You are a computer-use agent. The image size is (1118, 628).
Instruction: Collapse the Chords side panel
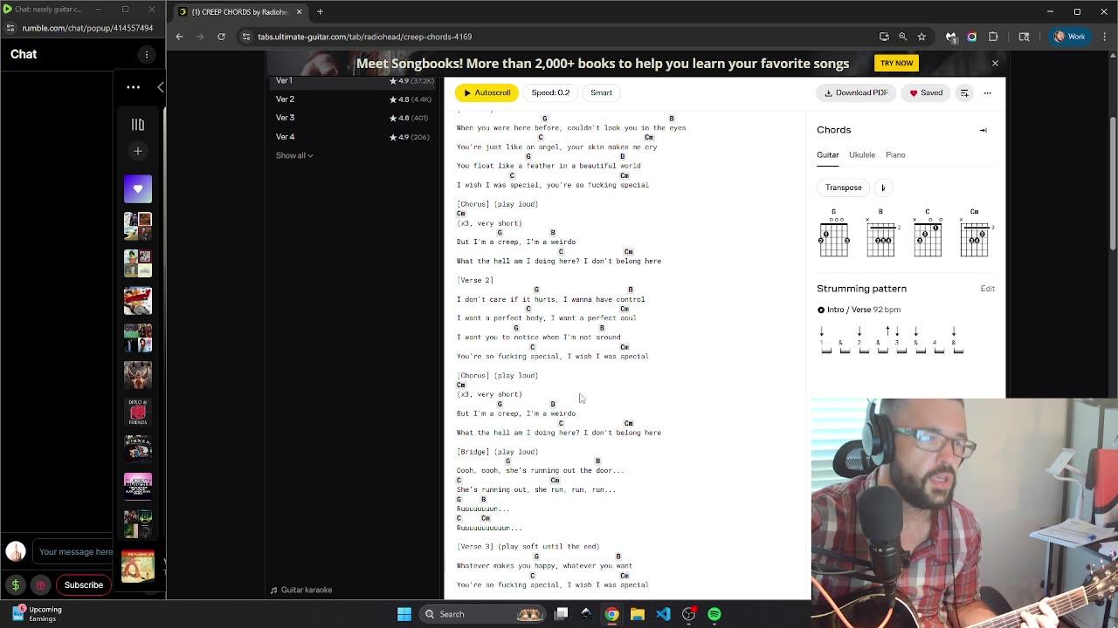coord(983,130)
